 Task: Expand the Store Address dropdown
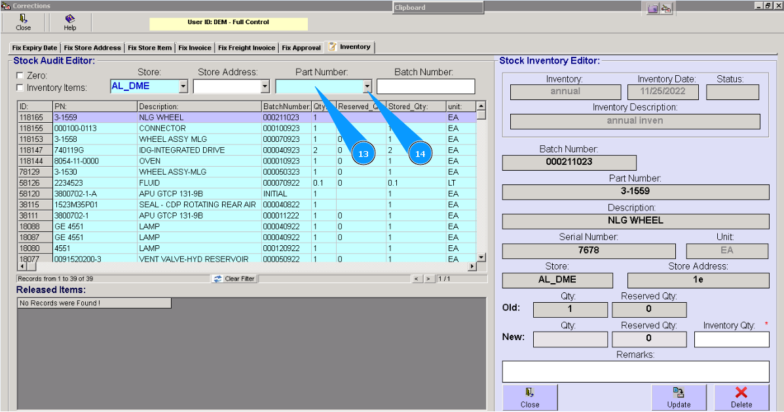(265, 86)
